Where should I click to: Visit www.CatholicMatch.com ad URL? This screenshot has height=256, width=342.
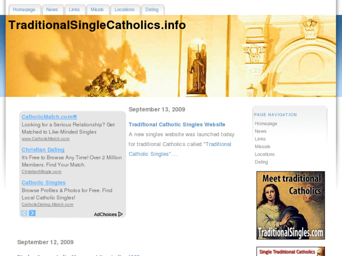coord(46,139)
